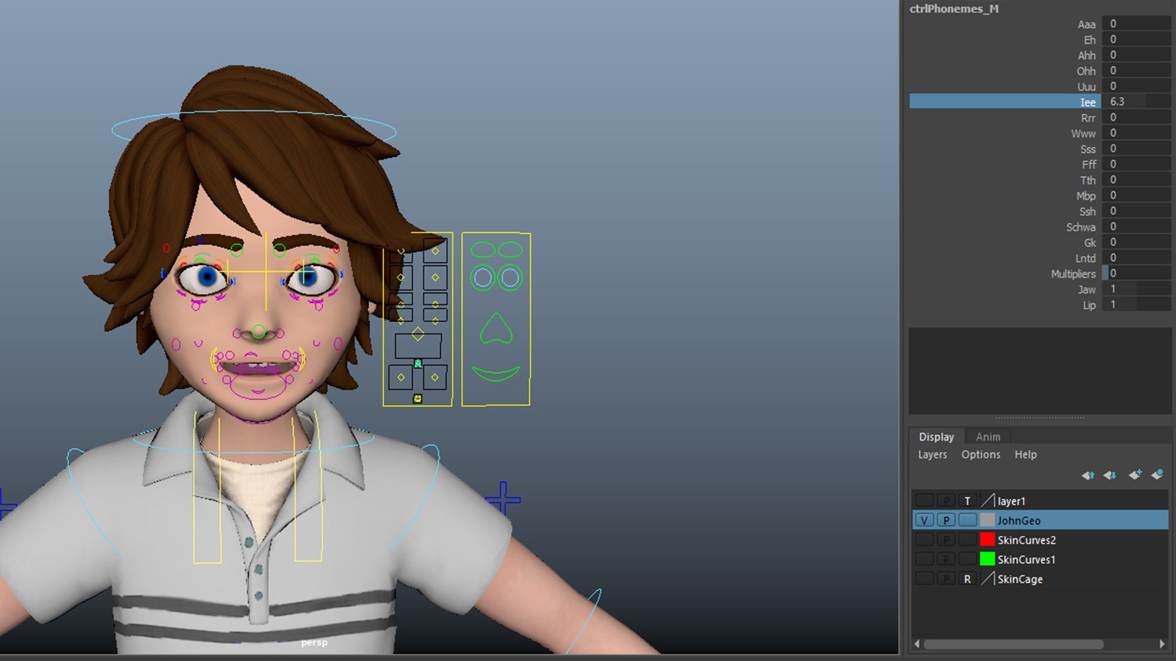Click the Aaa value field
This screenshot has width=1176, height=661.
pyautogui.click(x=1136, y=24)
